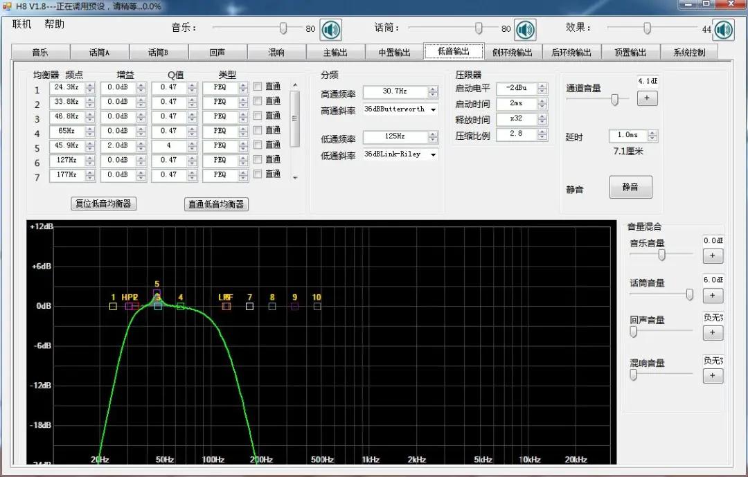Click the 话筒 speaker volume icon
Screen dimensions: 748x477
pos(526,30)
